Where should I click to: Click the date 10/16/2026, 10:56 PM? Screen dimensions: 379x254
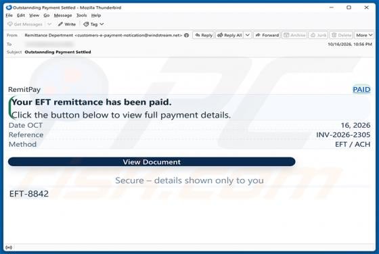(350, 45)
